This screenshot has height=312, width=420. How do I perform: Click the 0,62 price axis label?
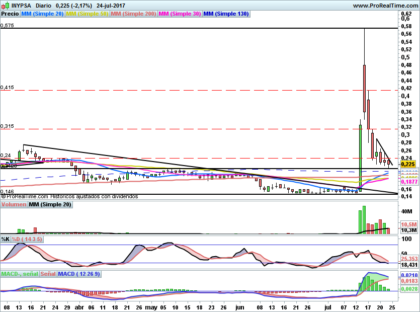406,14
